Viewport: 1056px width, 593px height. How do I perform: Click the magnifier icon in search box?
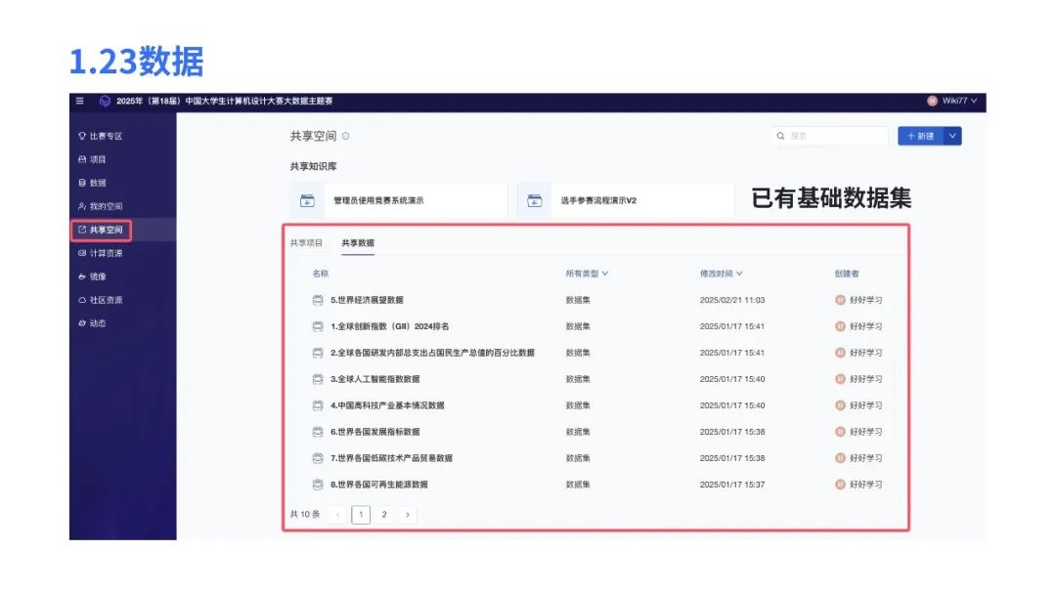point(780,136)
